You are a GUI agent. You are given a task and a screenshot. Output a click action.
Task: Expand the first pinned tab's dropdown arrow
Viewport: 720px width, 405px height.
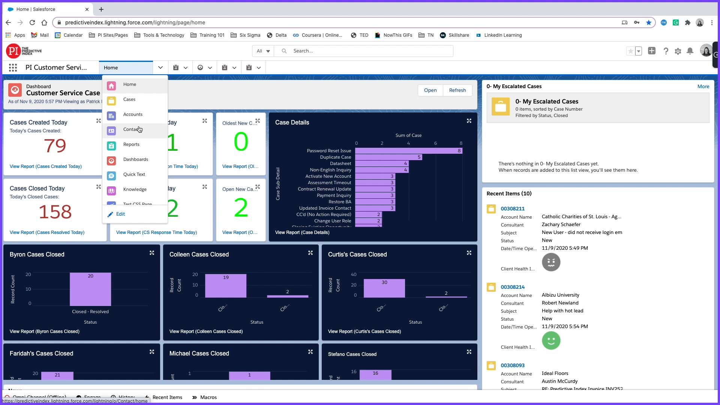186,68
